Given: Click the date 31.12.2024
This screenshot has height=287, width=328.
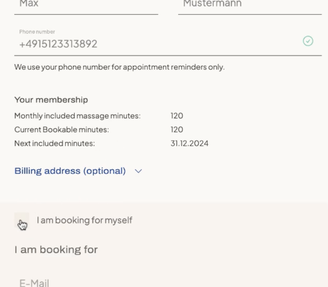Looking at the screenshot, I should coord(189,144).
